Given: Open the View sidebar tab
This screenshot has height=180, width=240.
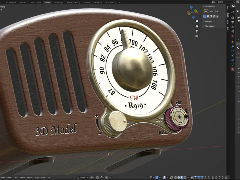Looking at the screenshot, I should pyautogui.click(x=228, y=22).
